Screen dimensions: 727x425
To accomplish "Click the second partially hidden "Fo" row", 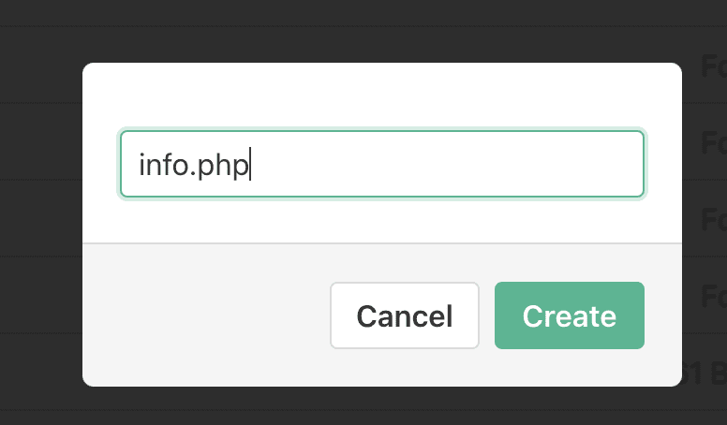I will point(713,143).
